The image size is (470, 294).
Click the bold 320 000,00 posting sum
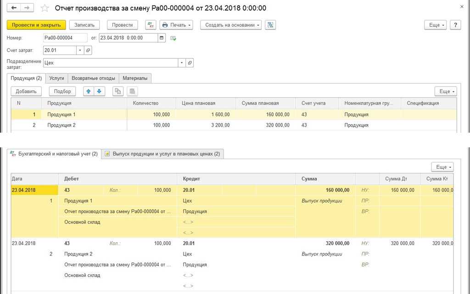pos(337,243)
